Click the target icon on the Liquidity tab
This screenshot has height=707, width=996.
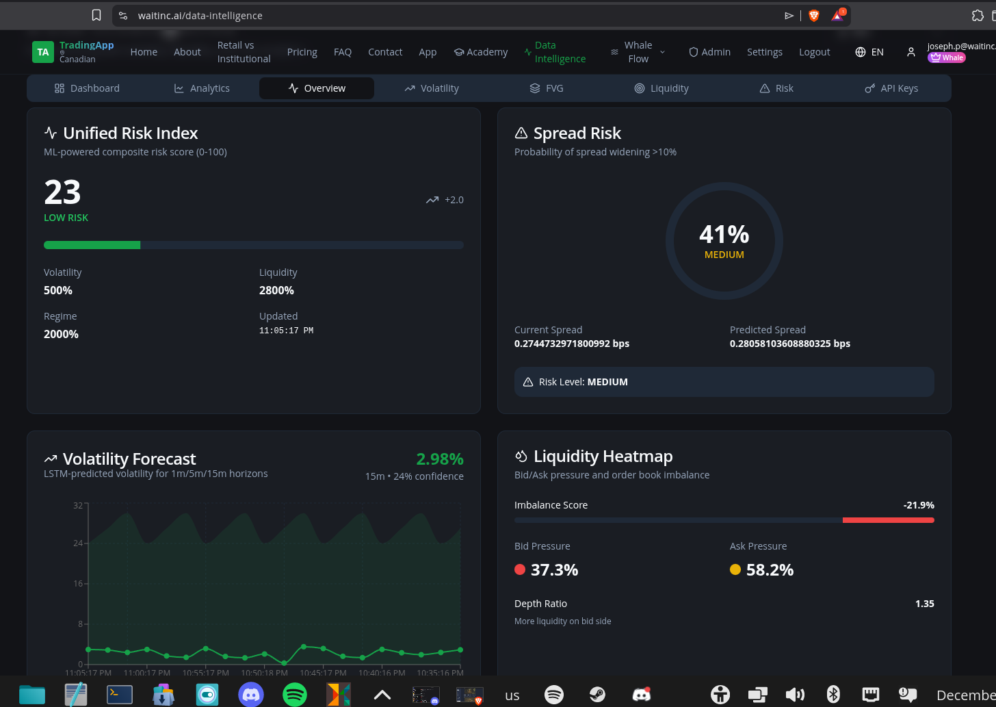tap(640, 88)
